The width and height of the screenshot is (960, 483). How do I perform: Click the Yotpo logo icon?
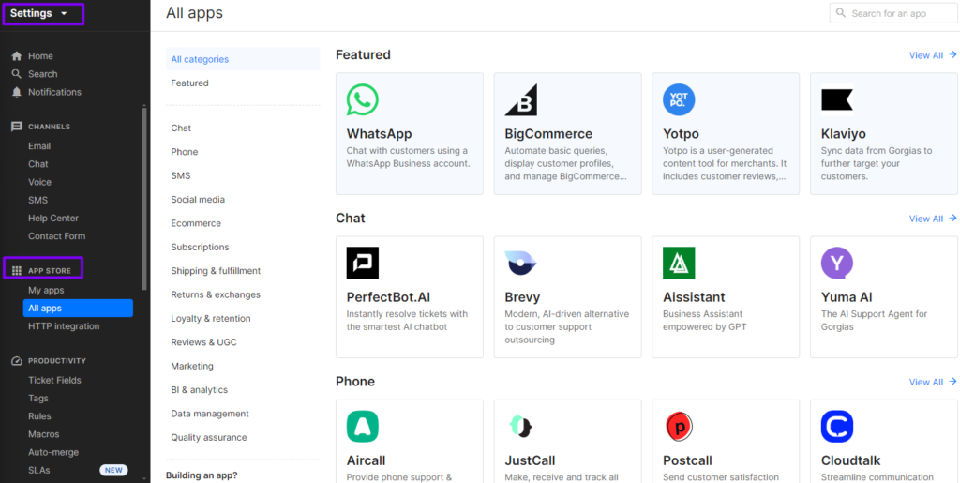tap(679, 99)
